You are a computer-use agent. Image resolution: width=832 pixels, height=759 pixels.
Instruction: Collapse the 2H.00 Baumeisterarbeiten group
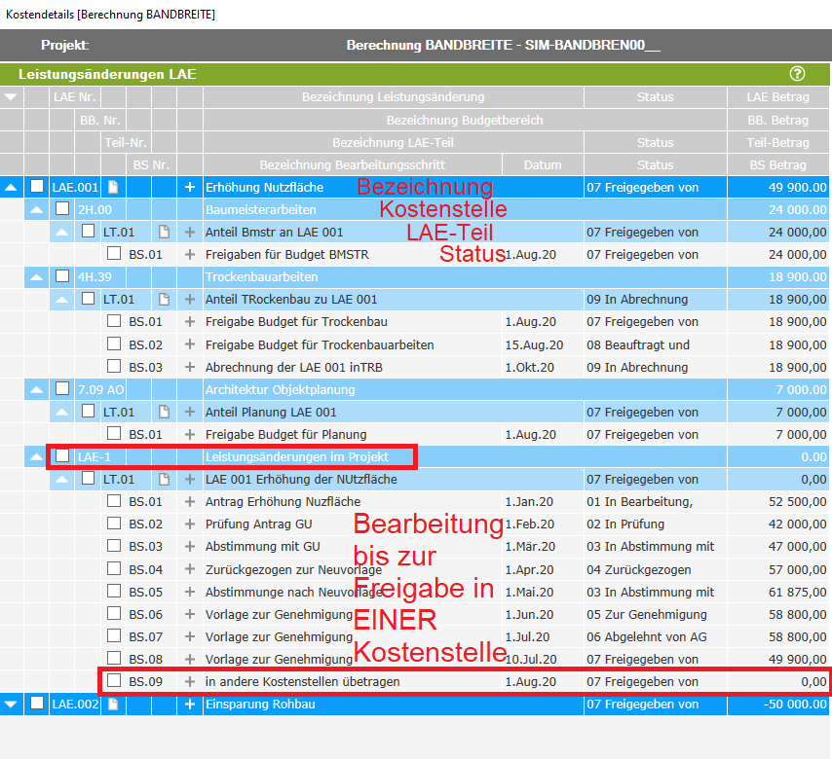point(37,209)
